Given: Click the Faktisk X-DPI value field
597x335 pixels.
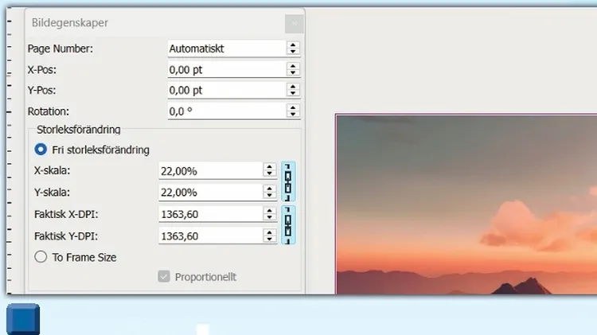Looking at the screenshot, I should click(210, 214).
